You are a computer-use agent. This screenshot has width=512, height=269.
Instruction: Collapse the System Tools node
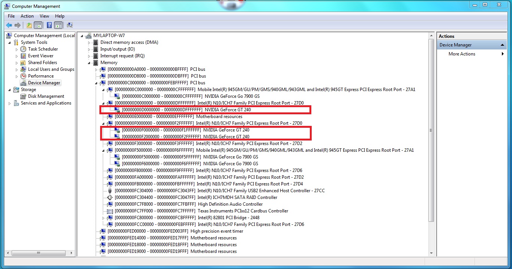pos(10,43)
